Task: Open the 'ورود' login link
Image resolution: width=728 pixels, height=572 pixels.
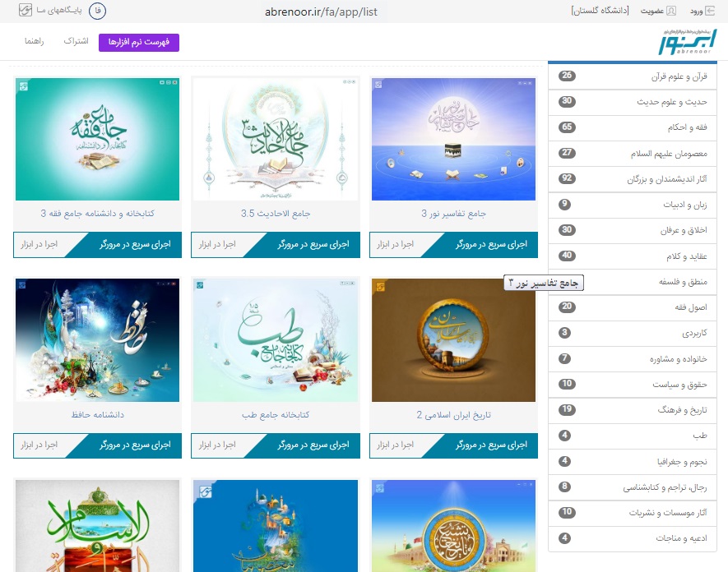Action: point(702,12)
